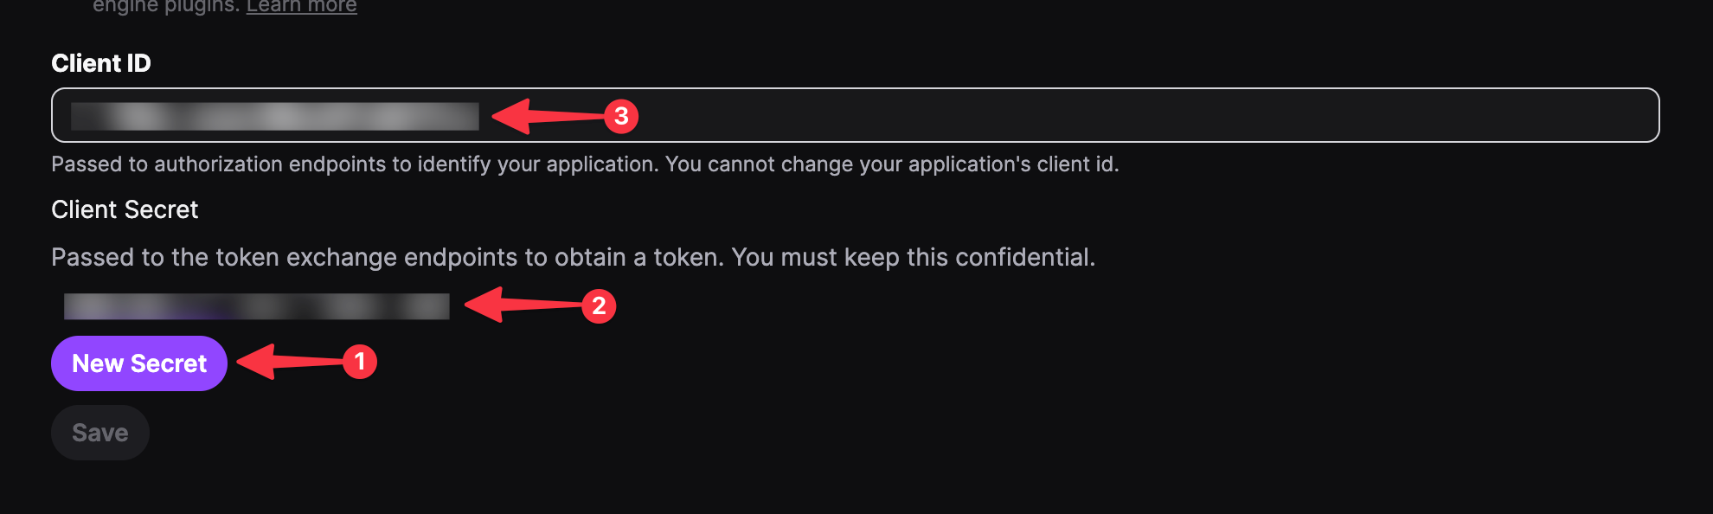1713x514 pixels.
Task: Click the Client Secret section heading
Action: 124,209
